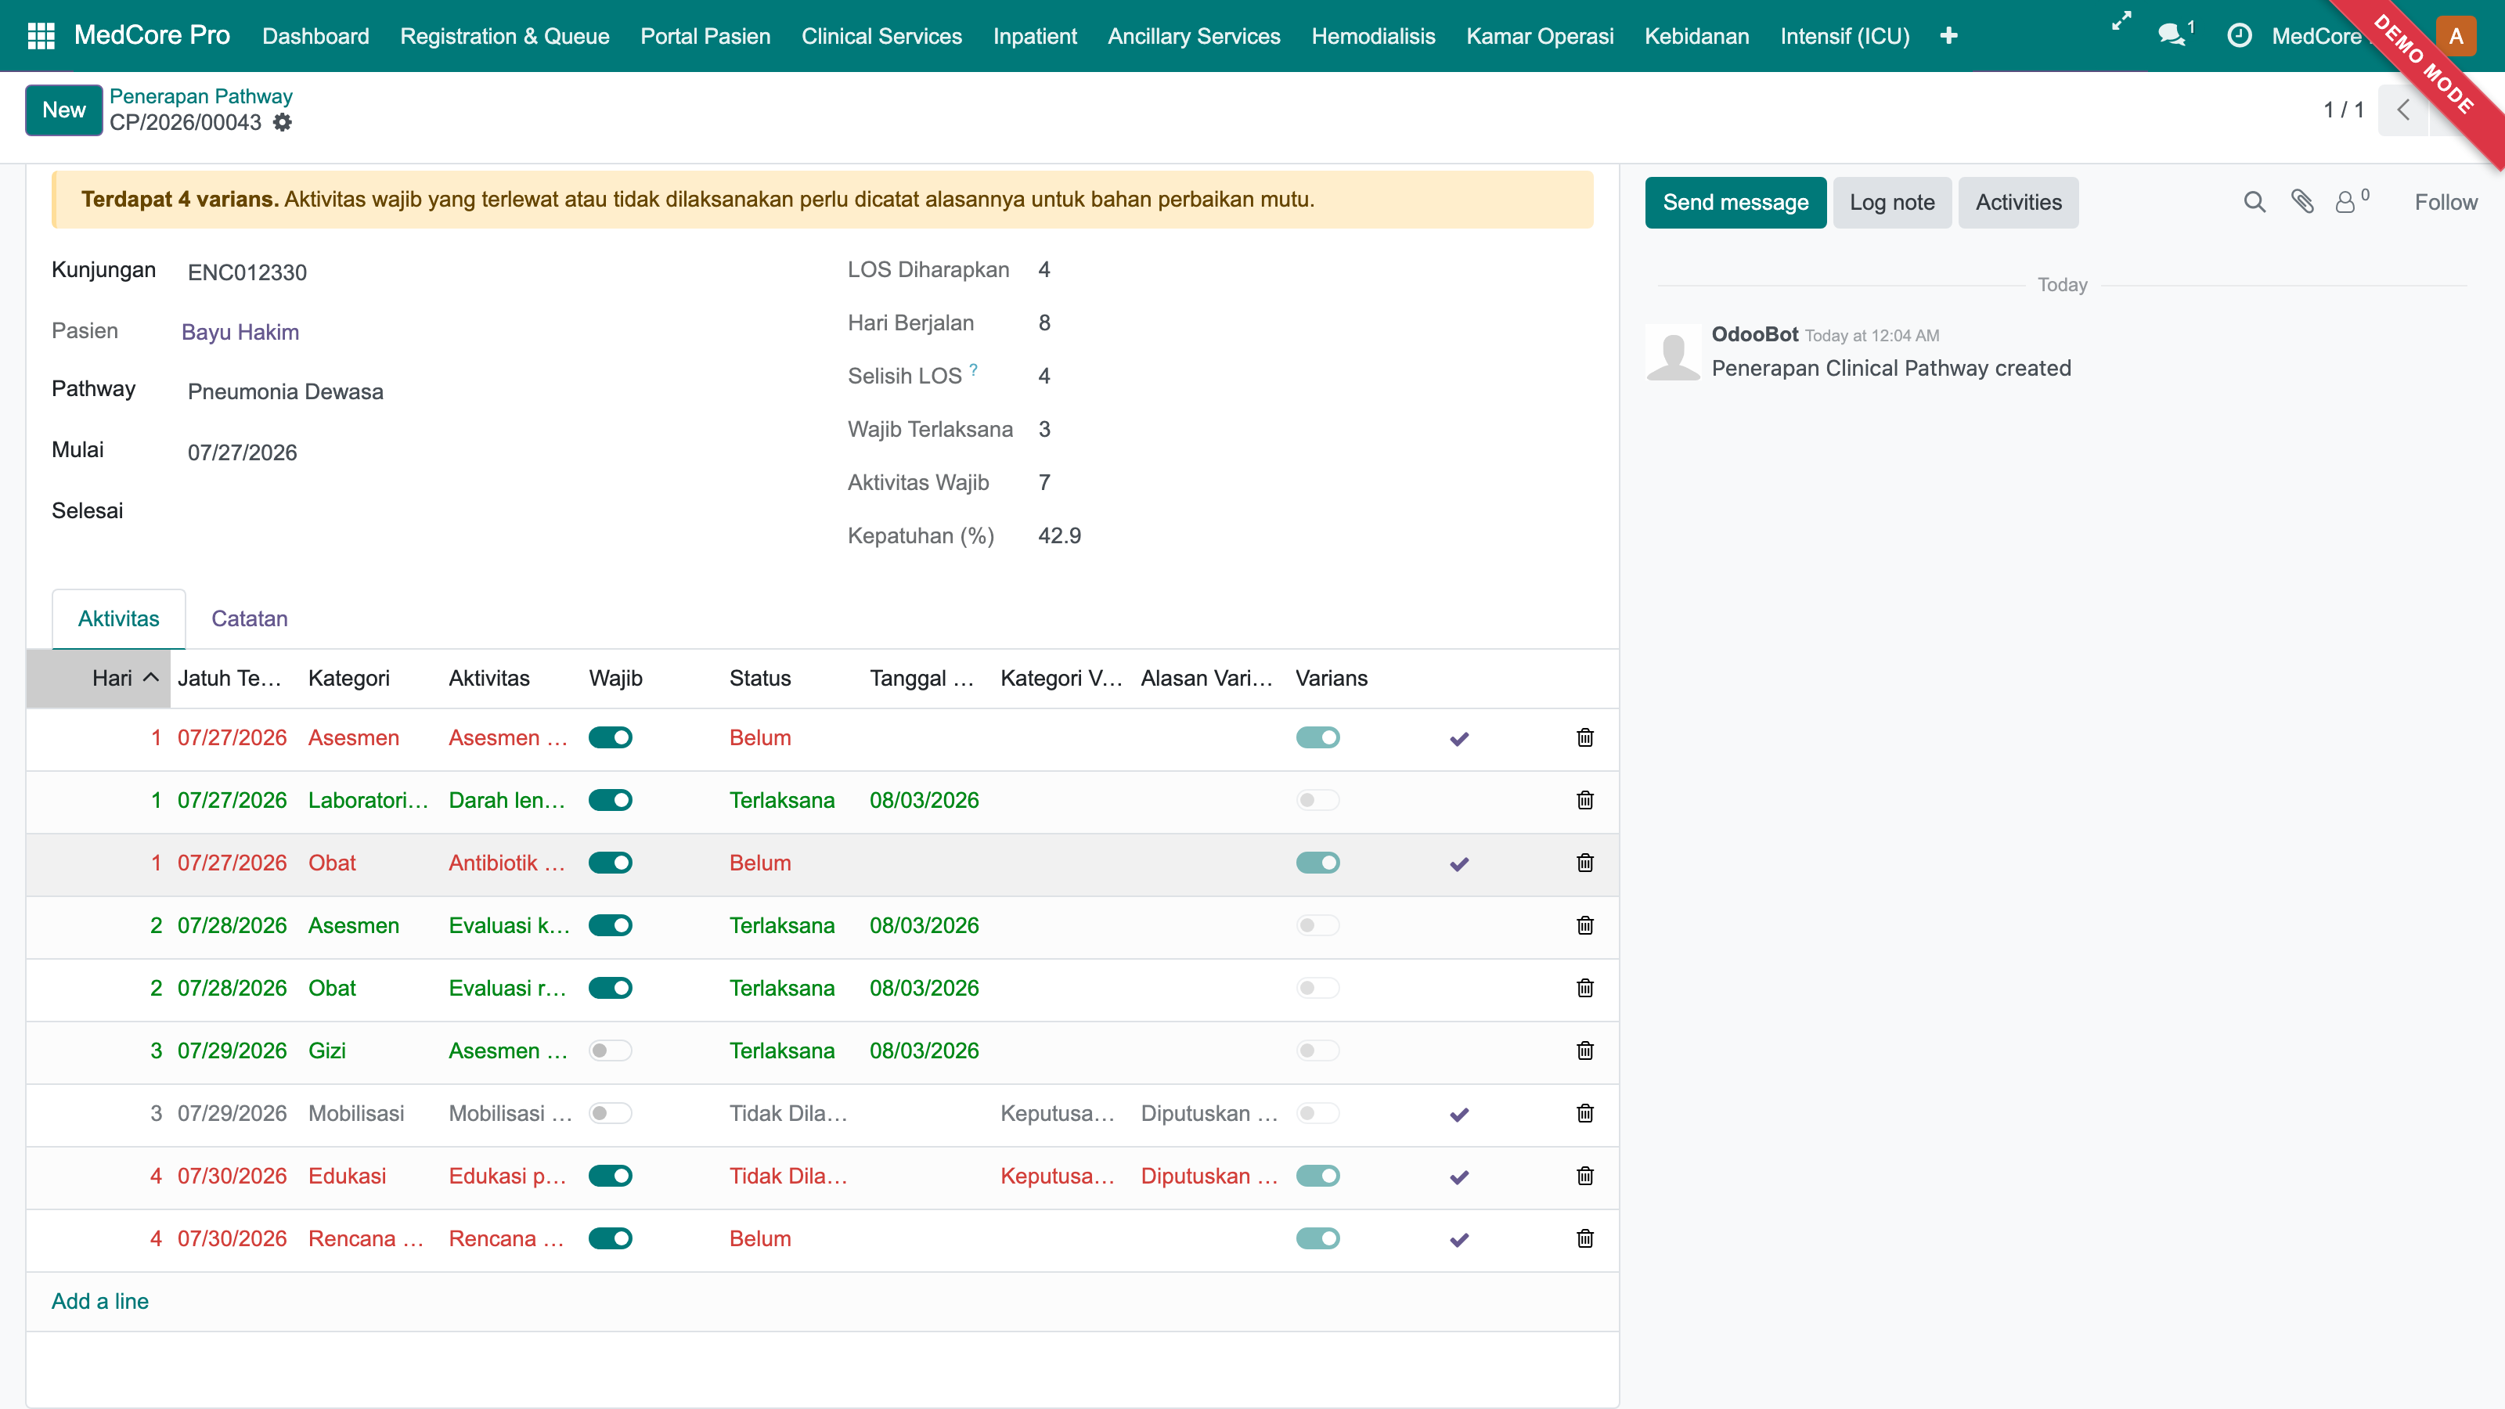Click the New record button
Viewport: 2505px width, 1409px height.
tap(63, 110)
